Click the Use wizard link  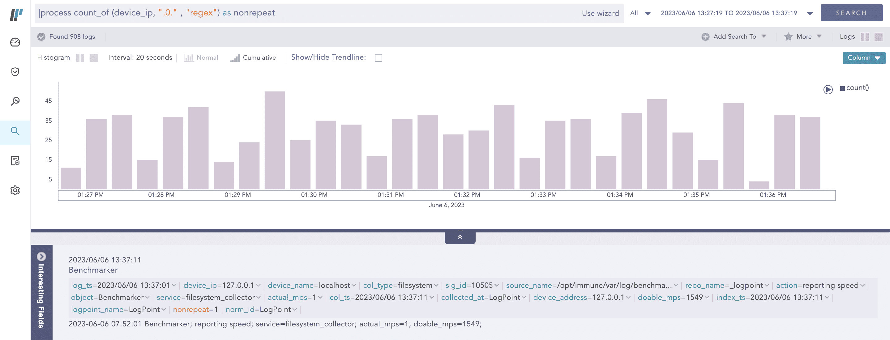coord(600,13)
